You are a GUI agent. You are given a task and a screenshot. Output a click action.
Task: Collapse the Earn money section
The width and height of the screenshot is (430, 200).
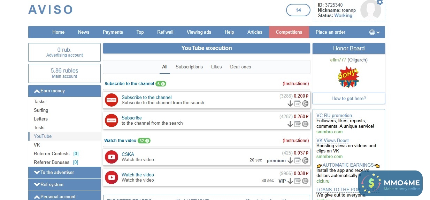coord(64,91)
